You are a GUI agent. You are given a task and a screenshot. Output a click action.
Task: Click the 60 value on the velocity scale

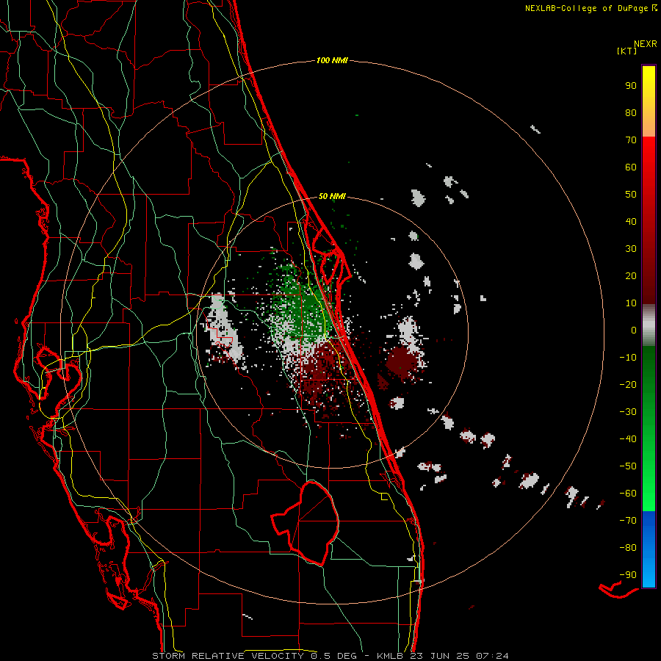pyautogui.click(x=631, y=167)
